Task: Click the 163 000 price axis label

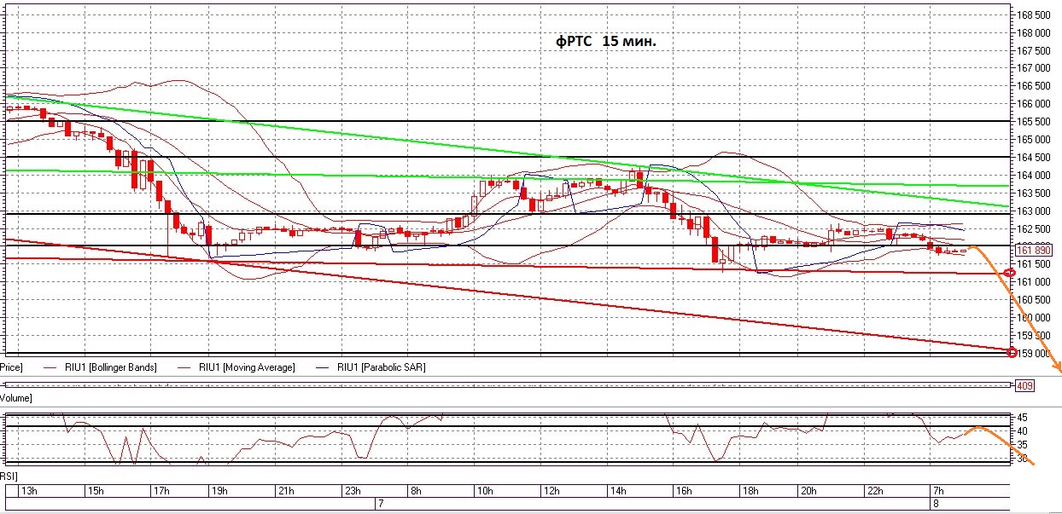Action: click(x=1034, y=211)
